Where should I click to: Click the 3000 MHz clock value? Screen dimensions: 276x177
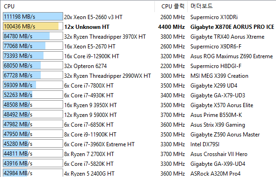coord(173,76)
